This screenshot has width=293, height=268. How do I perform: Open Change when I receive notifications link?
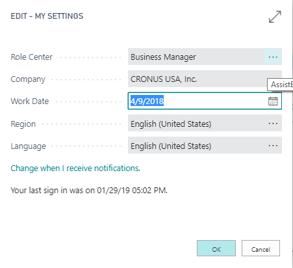tap(75, 168)
